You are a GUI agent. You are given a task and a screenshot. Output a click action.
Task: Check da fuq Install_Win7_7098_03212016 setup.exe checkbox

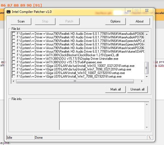(x=13, y=69)
